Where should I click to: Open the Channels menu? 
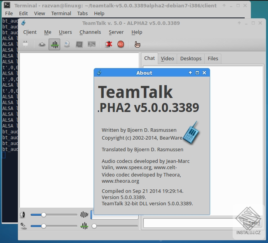coord(90,32)
